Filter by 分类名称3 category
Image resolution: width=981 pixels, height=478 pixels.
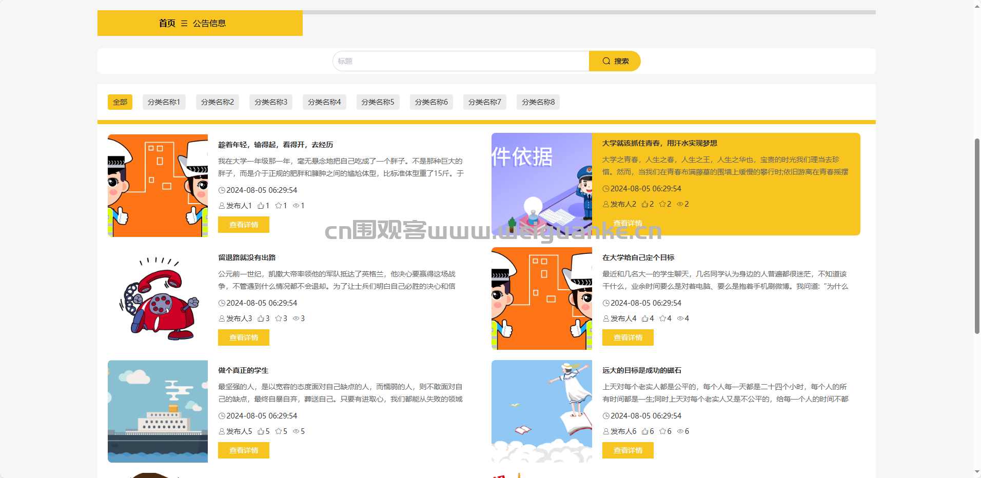(x=271, y=102)
